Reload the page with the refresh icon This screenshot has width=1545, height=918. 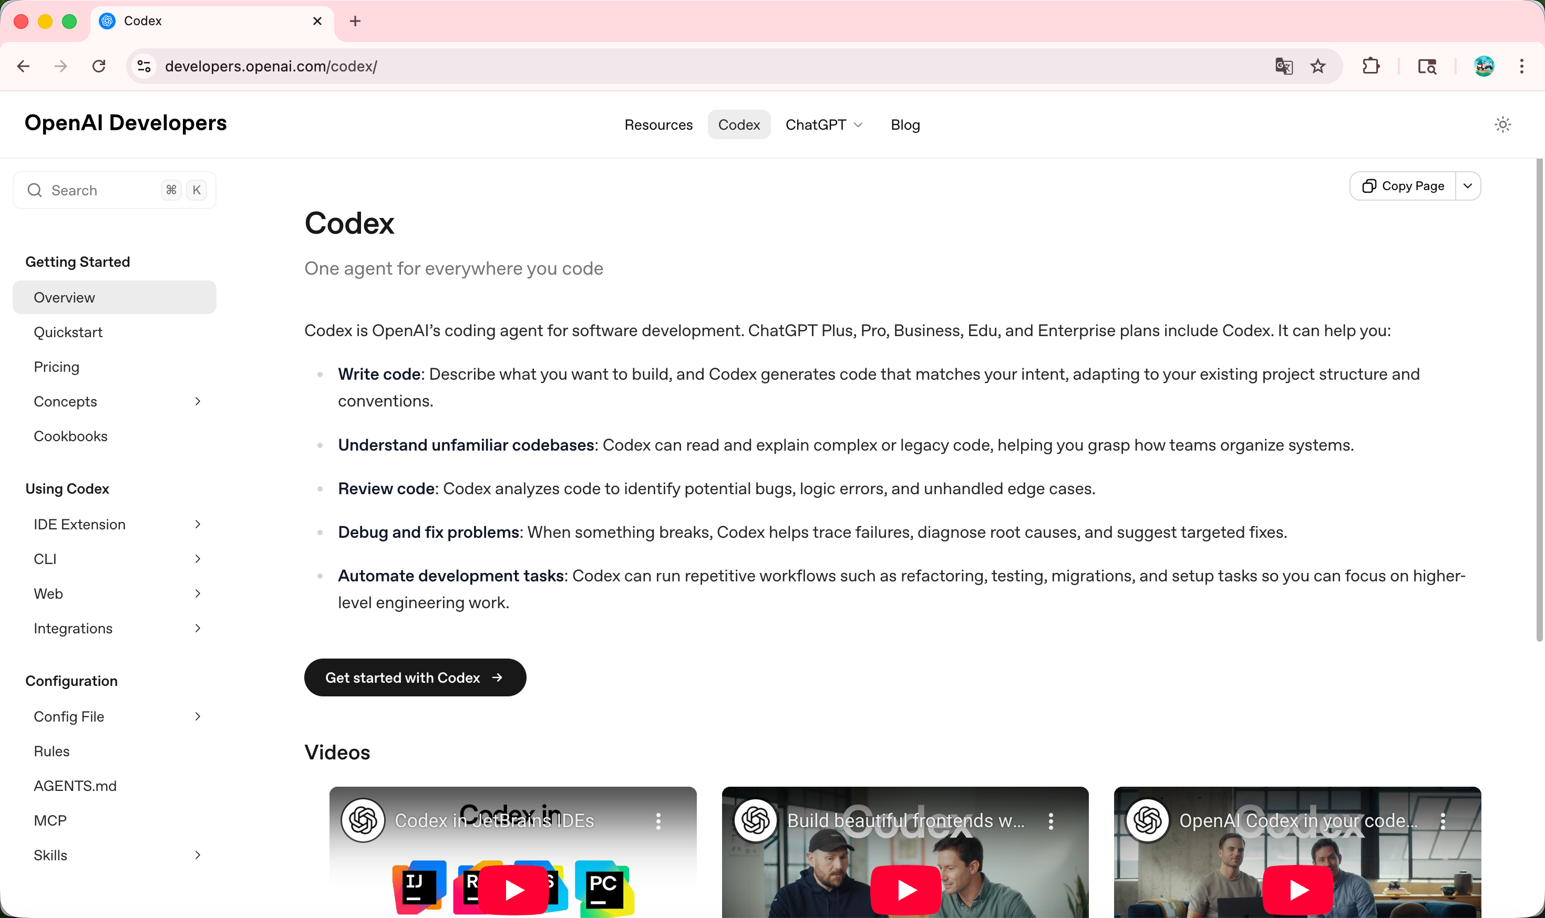click(99, 66)
